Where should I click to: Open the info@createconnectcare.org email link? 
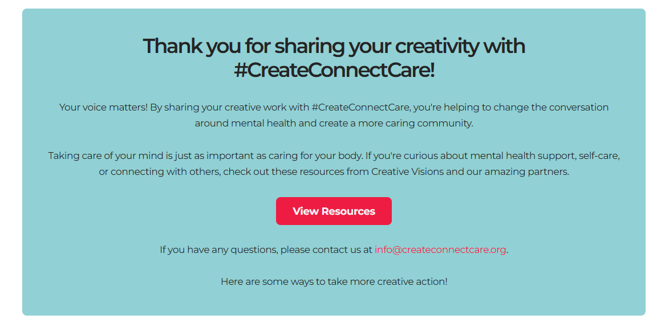(x=440, y=250)
